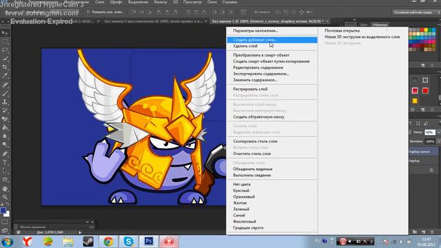Select the Paint Bucket tool
This screenshot has height=248, width=441.
point(5,128)
